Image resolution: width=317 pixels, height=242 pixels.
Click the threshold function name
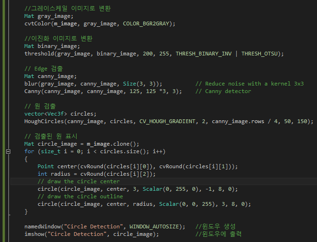tap(39, 54)
